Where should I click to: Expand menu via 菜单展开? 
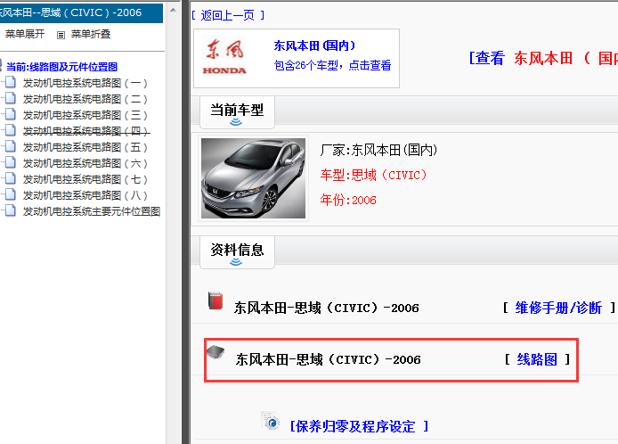(24, 35)
